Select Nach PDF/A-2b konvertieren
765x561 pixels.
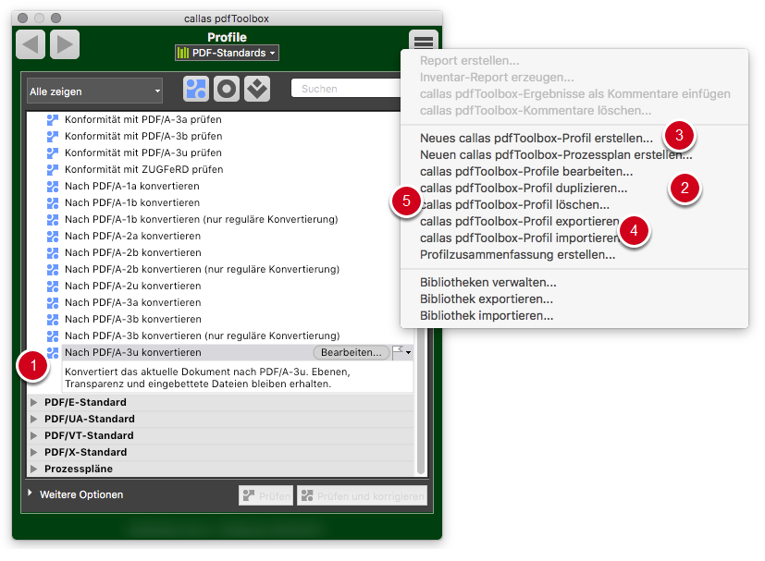(132, 252)
